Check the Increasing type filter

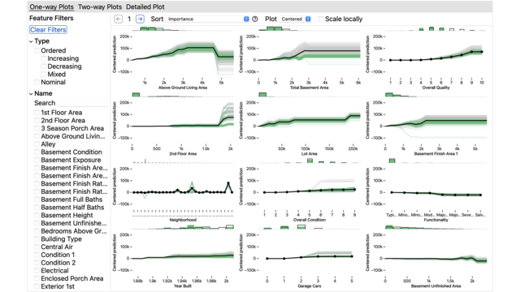pyautogui.click(x=43, y=58)
